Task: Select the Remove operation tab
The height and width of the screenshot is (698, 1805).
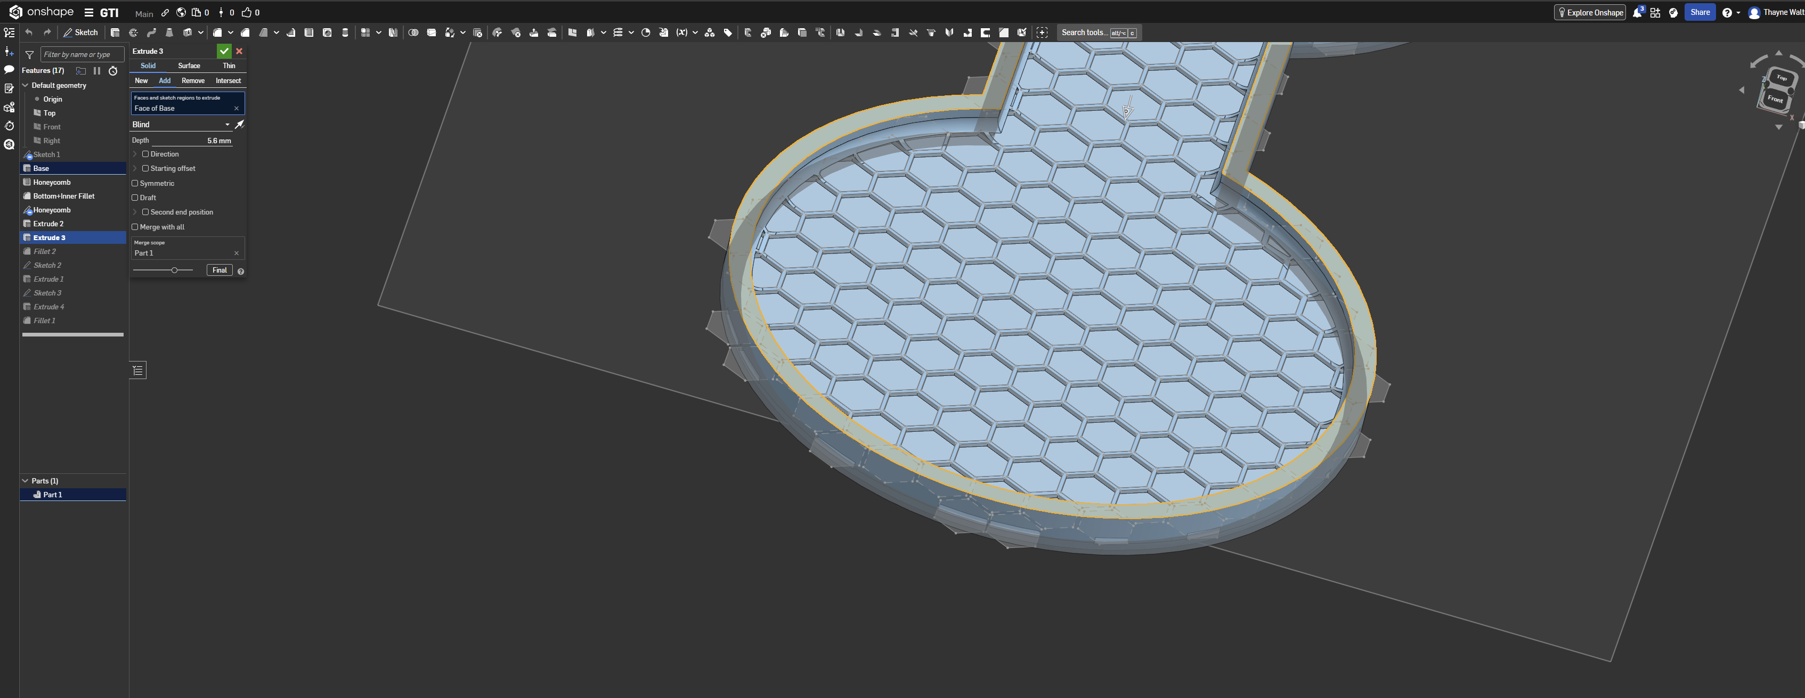Action: click(193, 80)
